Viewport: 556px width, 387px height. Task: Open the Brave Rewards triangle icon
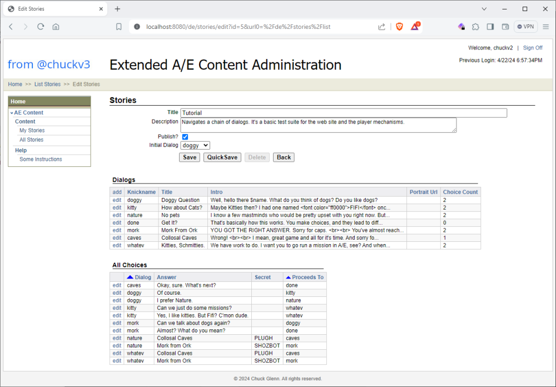[x=415, y=27]
